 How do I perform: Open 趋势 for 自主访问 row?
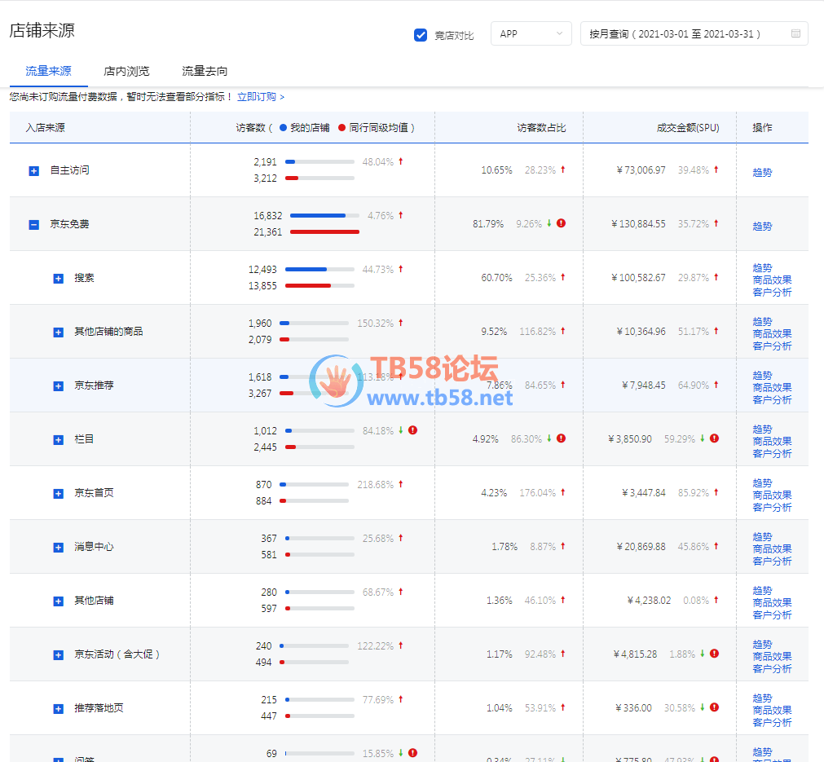pos(762,173)
